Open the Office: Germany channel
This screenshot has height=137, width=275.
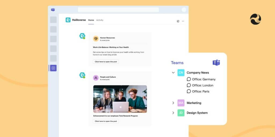point(204,79)
